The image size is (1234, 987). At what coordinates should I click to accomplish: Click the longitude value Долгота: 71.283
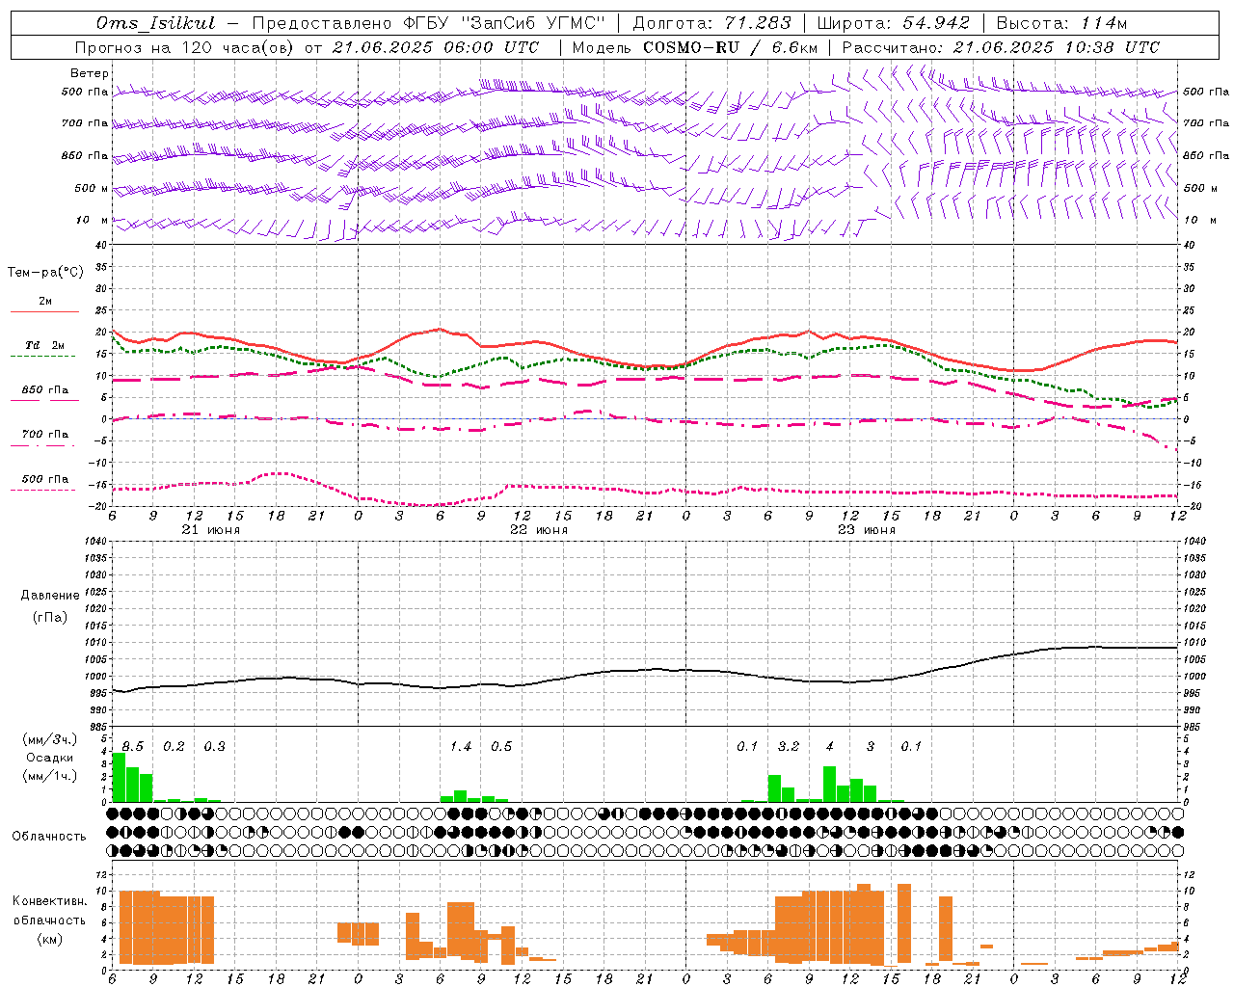click(x=711, y=23)
